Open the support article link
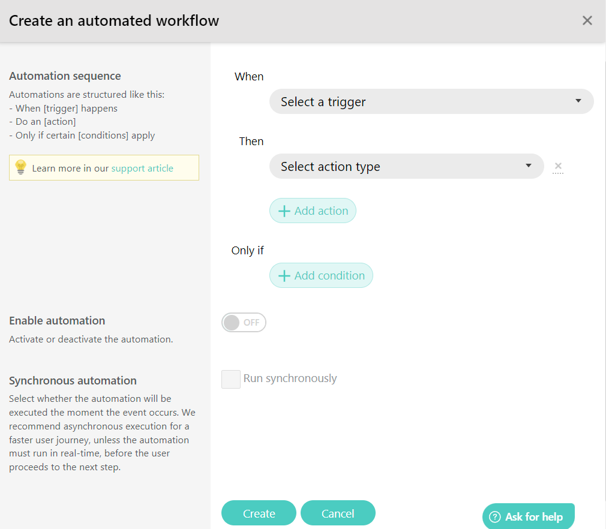This screenshot has height=529, width=606. tap(143, 168)
